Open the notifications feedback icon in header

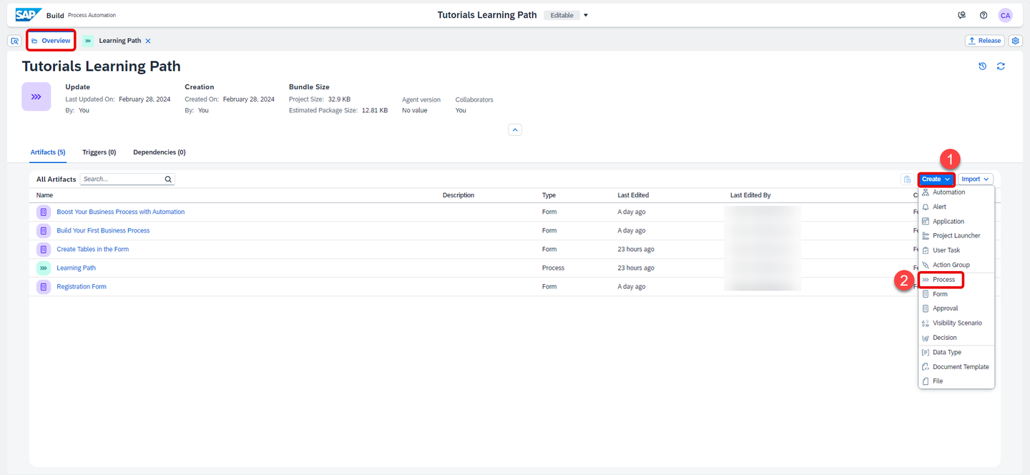(x=962, y=15)
